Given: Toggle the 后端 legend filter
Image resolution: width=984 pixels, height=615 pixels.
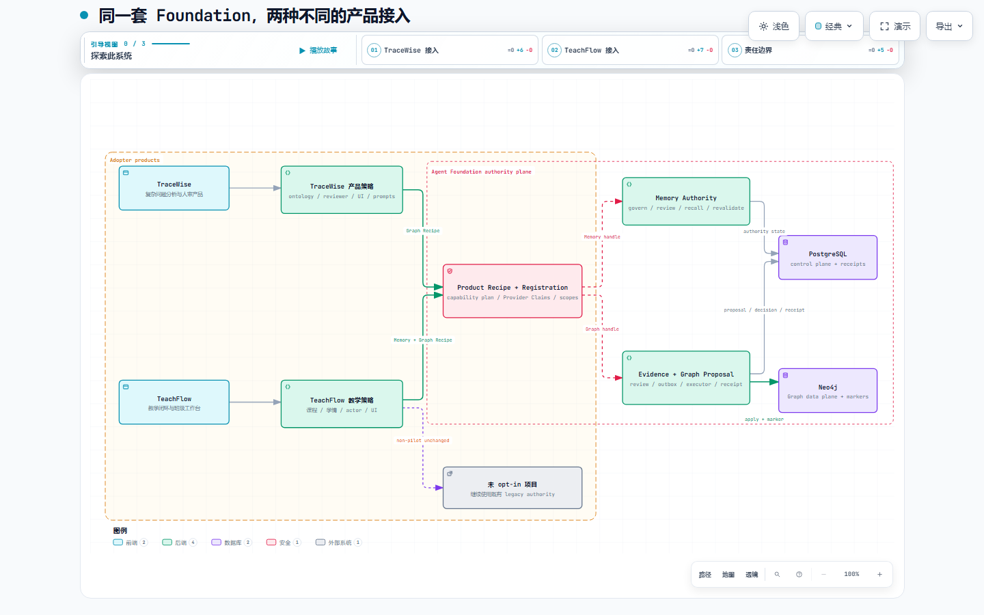Looking at the screenshot, I should coord(179,543).
